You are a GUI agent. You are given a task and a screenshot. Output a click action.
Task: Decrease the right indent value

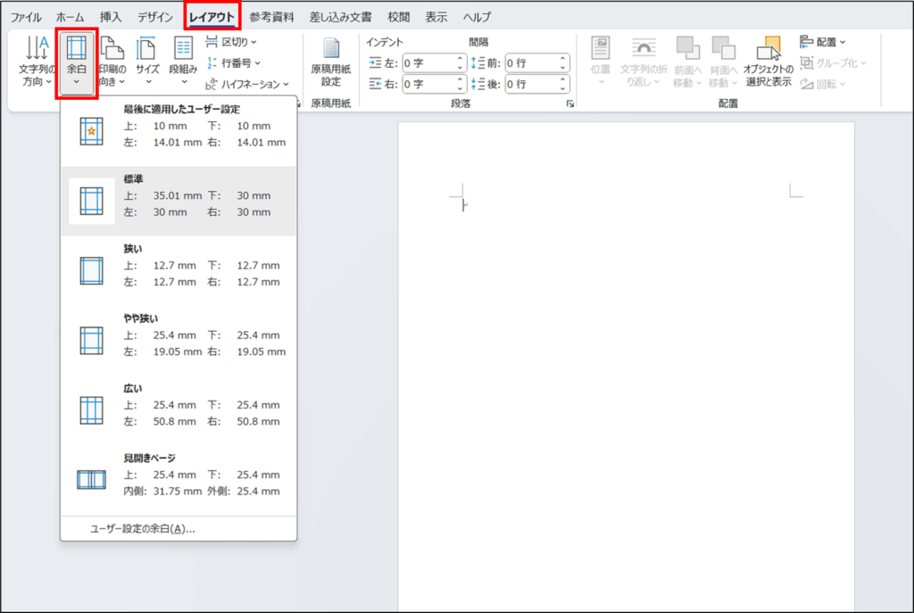coord(460,88)
